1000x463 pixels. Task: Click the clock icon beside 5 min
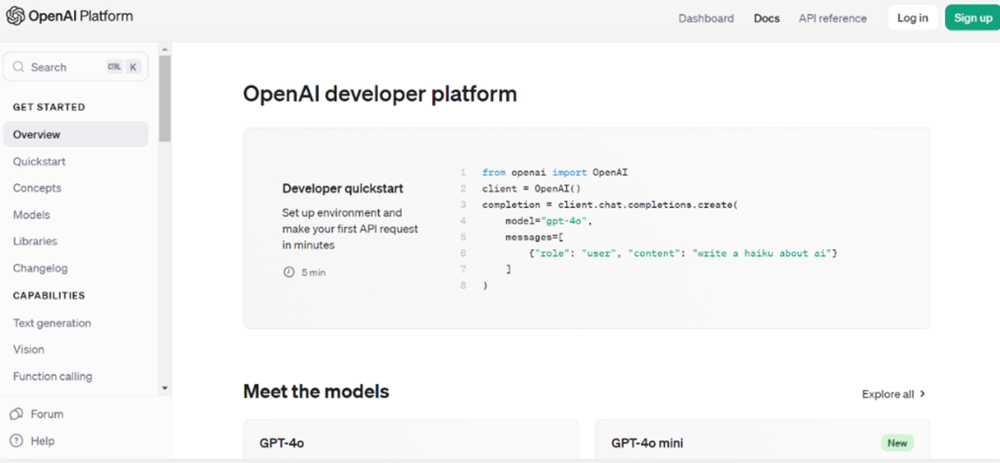coord(289,272)
